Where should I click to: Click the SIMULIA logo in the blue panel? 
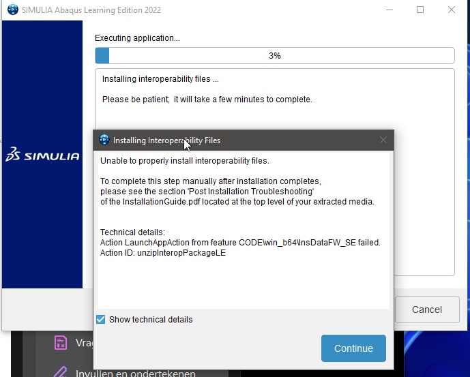(42, 154)
